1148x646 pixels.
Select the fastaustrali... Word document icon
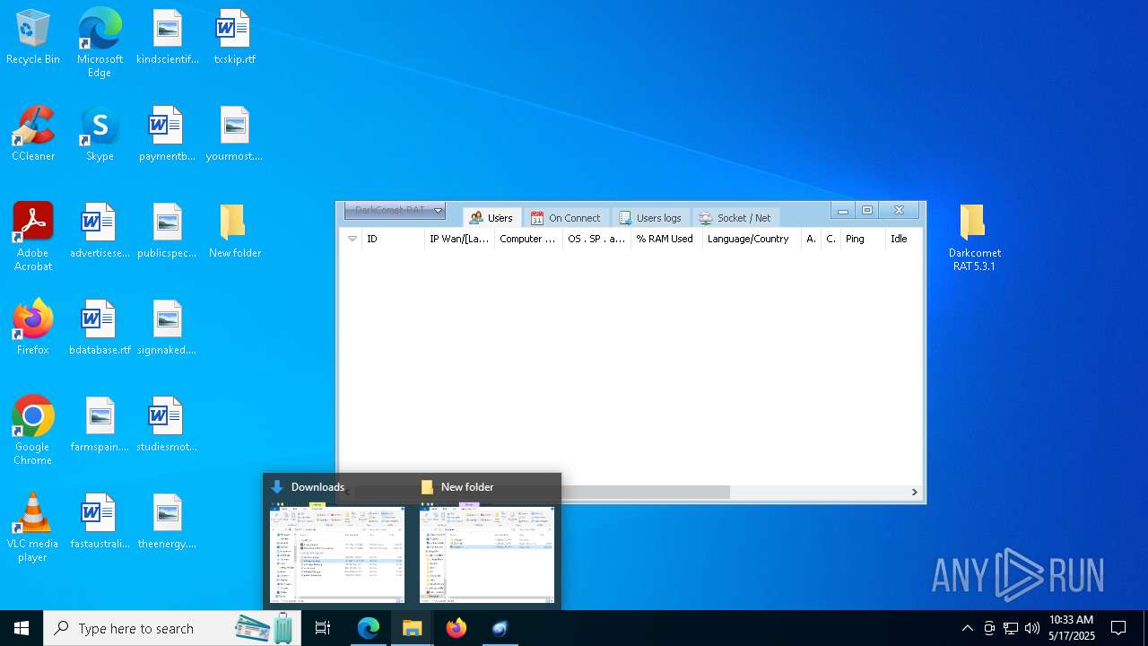click(100, 522)
